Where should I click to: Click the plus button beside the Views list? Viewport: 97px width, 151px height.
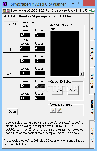81,74
